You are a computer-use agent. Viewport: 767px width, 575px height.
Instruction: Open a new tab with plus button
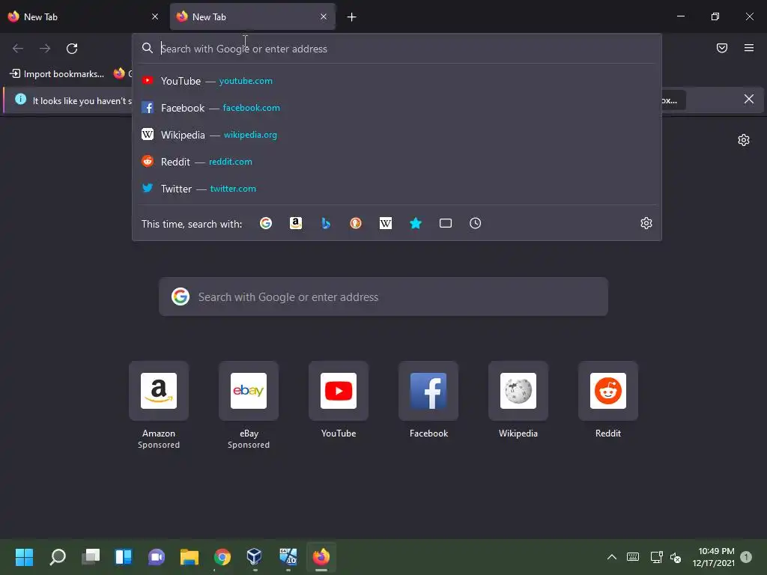click(352, 17)
